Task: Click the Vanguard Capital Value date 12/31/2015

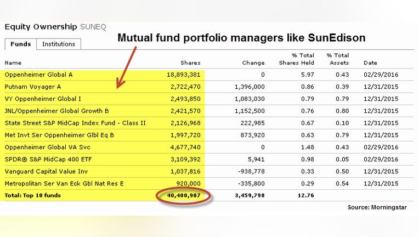Action: click(x=381, y=172)
